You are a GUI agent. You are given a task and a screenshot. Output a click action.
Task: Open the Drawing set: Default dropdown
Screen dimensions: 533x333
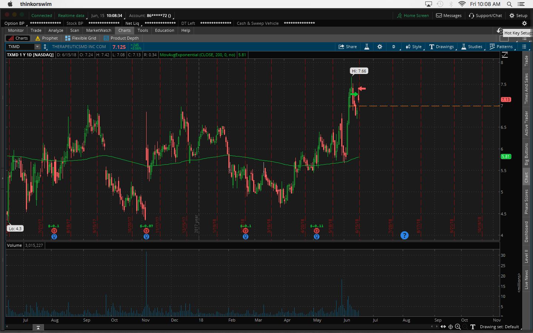click(499, 327)
